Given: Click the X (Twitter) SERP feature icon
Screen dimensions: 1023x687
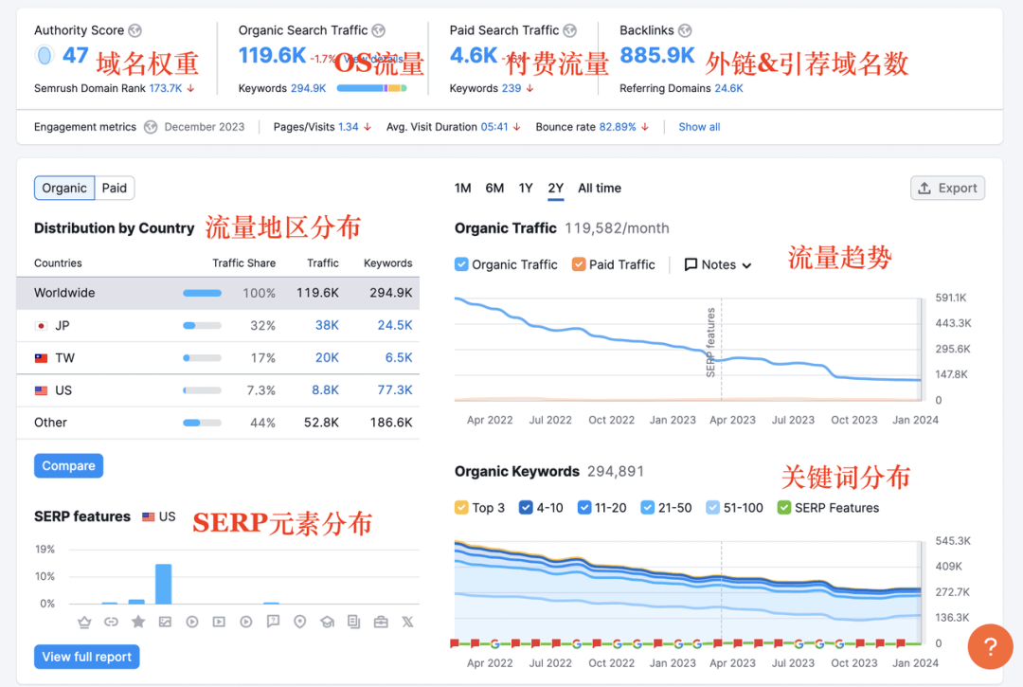Looking at the screenshot, I should (407, 623).
